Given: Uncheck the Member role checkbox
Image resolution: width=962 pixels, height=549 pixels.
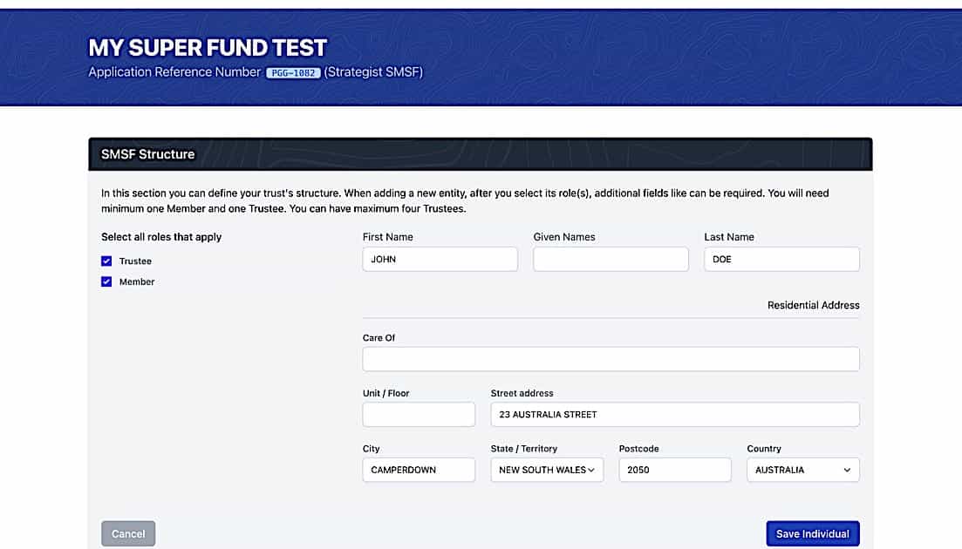Looking at the screenshot, I should [106, 281].
